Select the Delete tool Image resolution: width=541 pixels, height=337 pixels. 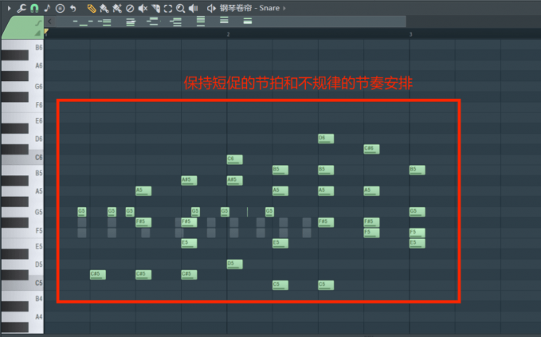tap(130, 8)
